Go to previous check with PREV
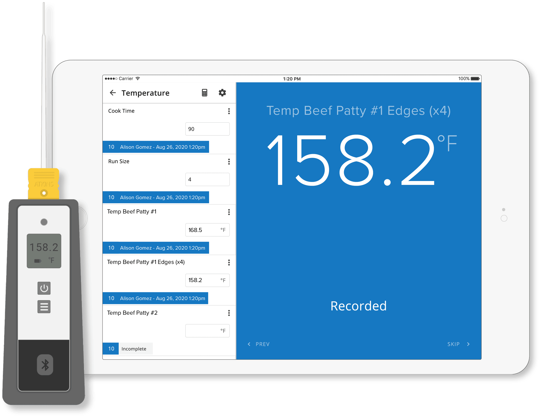Viewport: 540px width, 417px height. coord(259,344)
